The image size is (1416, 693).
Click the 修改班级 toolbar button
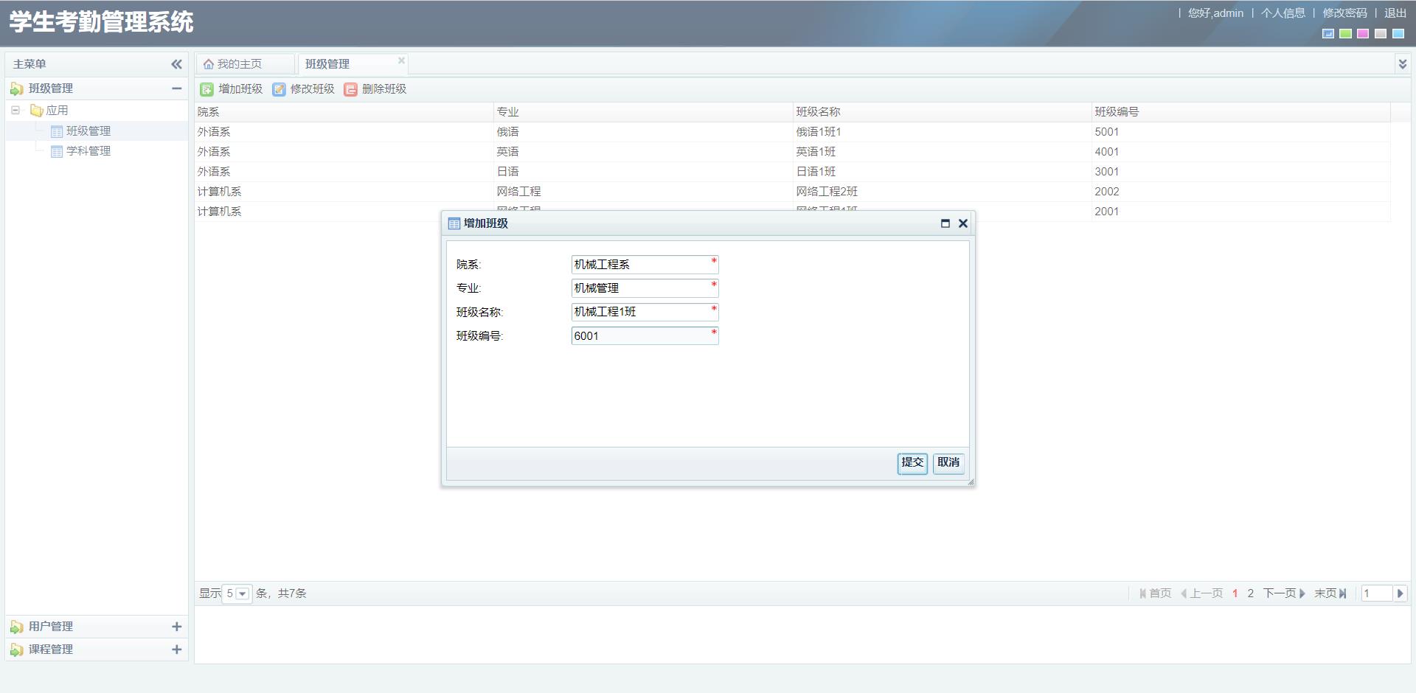point(303,89)
